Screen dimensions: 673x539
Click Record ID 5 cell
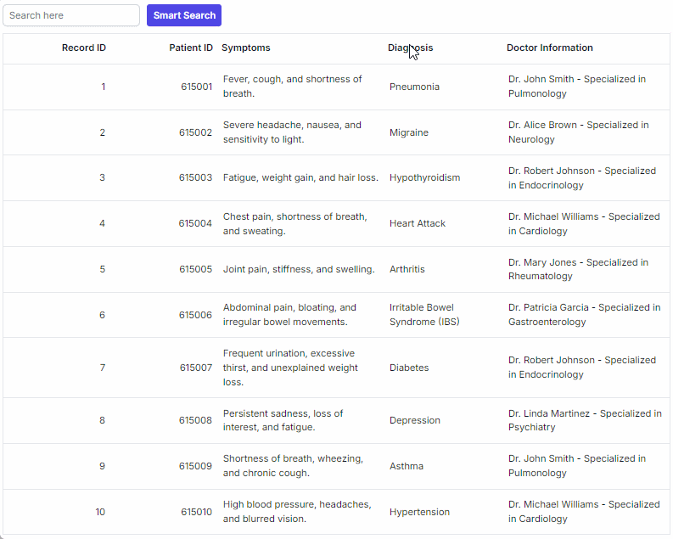pos(102,269)
